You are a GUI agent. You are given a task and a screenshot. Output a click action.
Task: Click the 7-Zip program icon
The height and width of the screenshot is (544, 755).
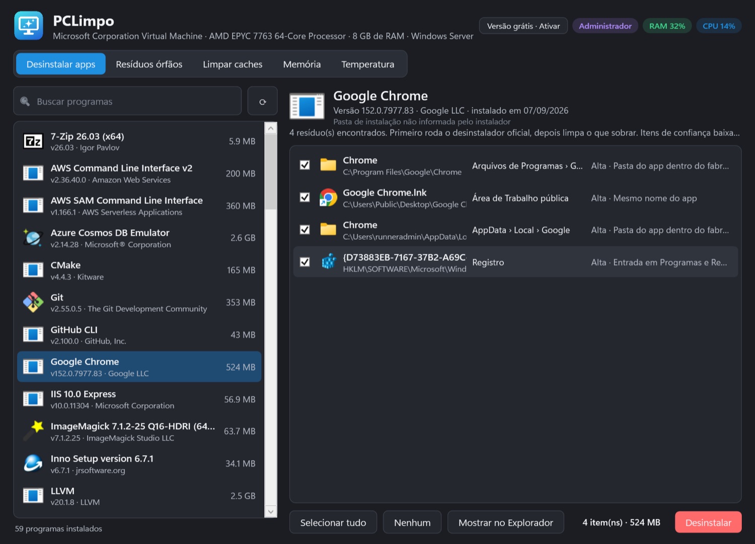(33, 141)
